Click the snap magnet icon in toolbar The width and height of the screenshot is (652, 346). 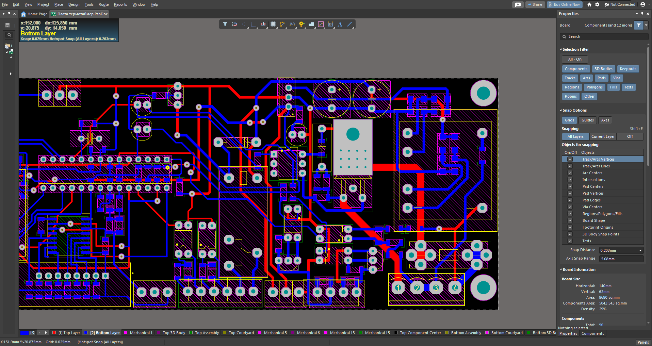point(234,24)
